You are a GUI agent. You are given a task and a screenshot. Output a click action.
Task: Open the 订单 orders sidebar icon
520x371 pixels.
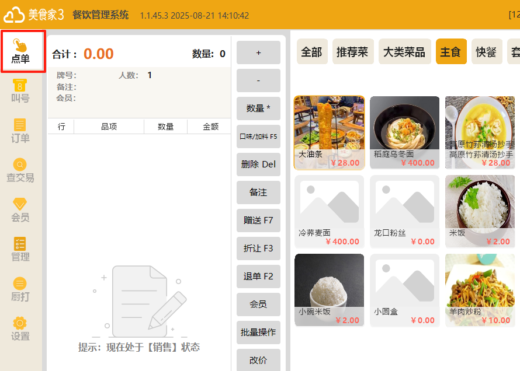coord(20,131)
